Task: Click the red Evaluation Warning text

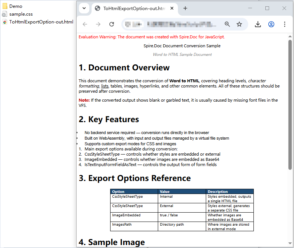Action: [151, 37]
